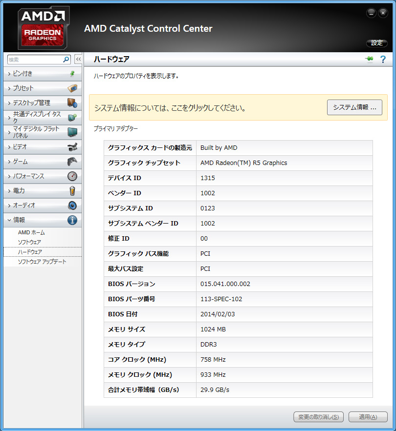The width and height of the screenshot is (396, 431).
Task: Click the memory clock value 933 MHz
Action: tap(213, 375)
